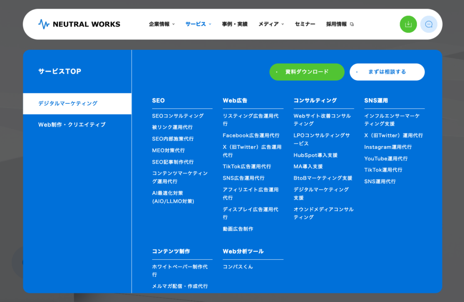This screenshot has width=464, height=302.
Task: Switch to Web制作・クリエイティブ category
Action: click(x=72, y=125)
